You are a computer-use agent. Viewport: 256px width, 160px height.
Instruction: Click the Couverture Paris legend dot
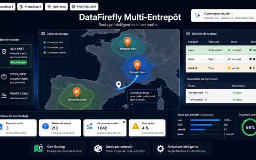click(x=44, y=42)
